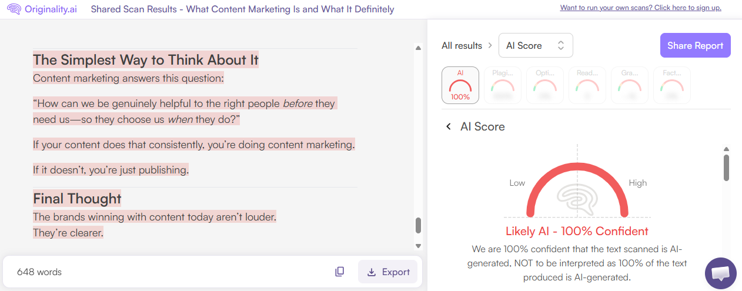Select the Plagiarism score gauge

(x=503, y=85)
